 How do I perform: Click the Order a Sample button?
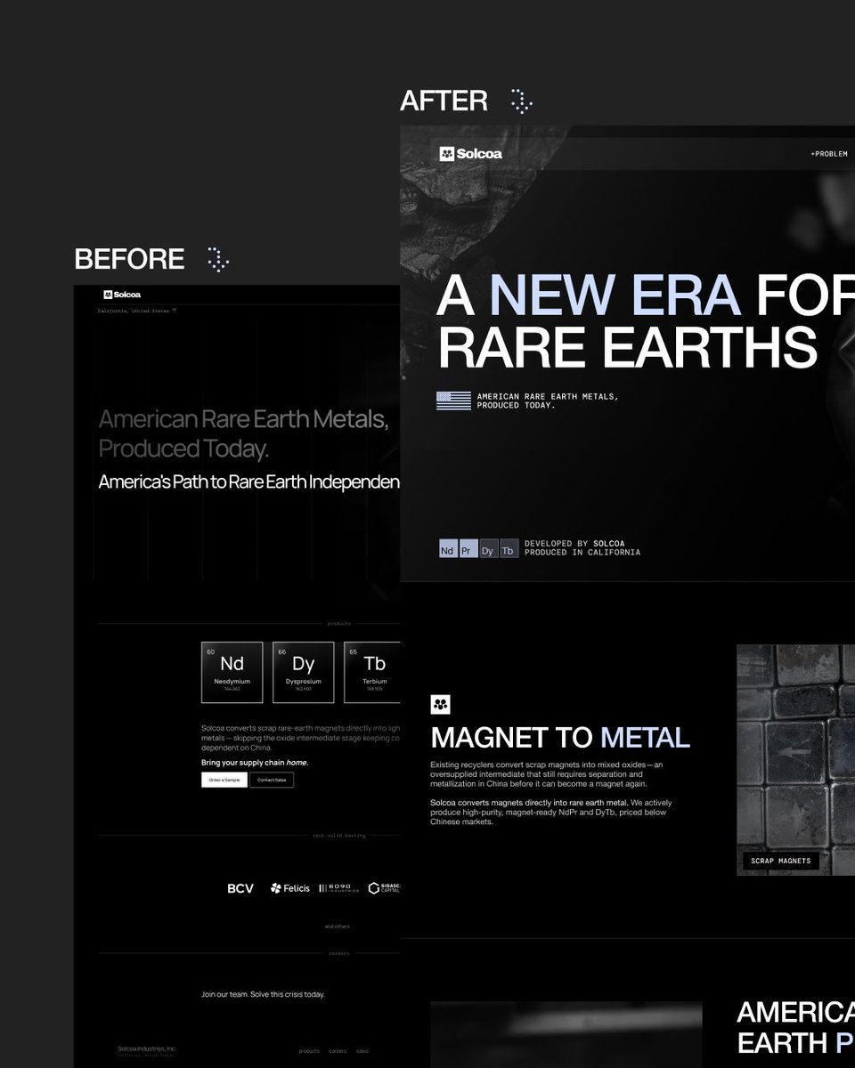point(224,780)
